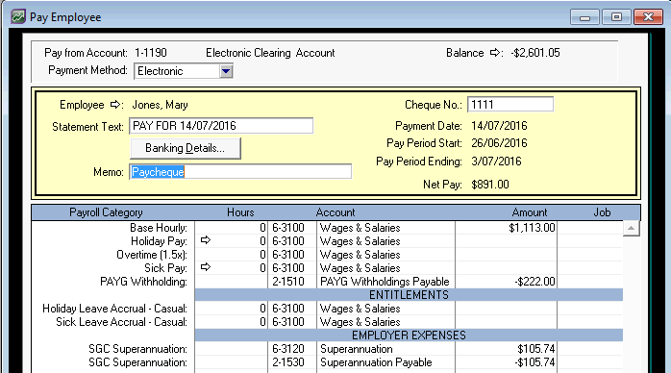671x373 pixels.
Task: Minimize the Pay Employee window
Action: point(584,17)
